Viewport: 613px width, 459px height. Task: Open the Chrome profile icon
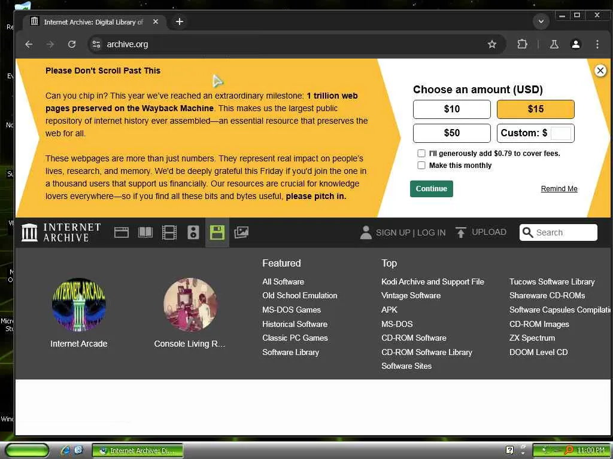click(575, 44)
